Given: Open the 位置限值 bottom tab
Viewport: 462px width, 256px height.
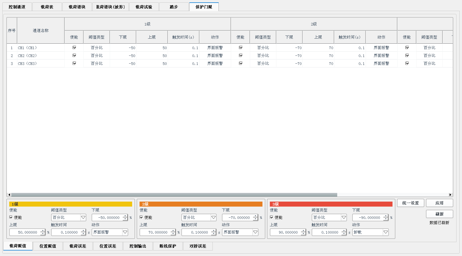Looking at the screenshot, I should tap(48, 246).
